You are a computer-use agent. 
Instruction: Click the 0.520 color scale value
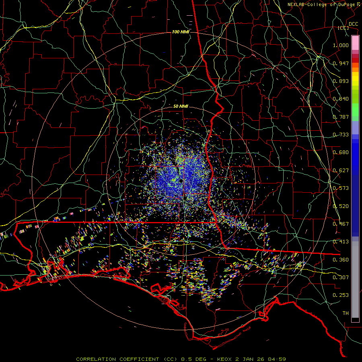pyautogui.click(x=341, y=206)
